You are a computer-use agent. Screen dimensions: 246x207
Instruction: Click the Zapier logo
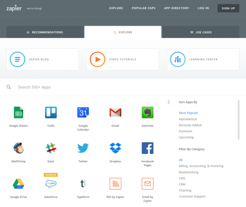click(x=14, y=8)
